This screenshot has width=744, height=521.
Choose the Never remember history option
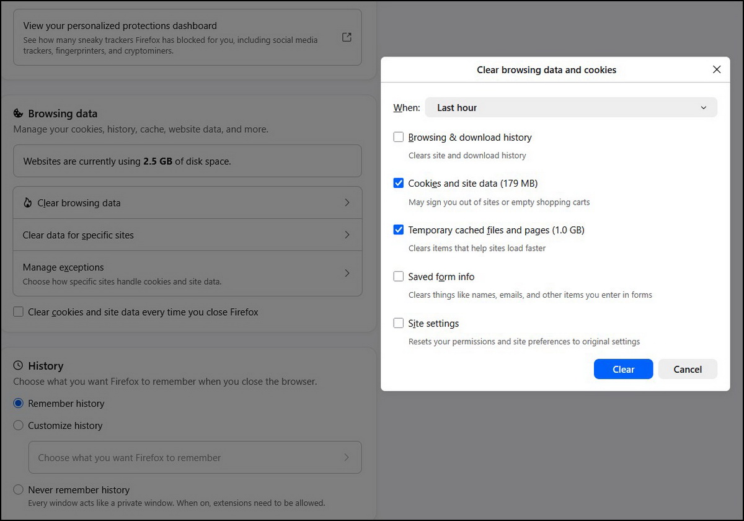click(x=19, y=490)
